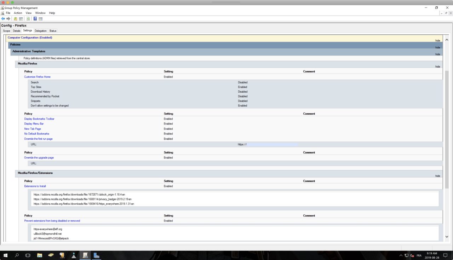
Task: Click the scrollbar up arrow
Action: point(446,40)
